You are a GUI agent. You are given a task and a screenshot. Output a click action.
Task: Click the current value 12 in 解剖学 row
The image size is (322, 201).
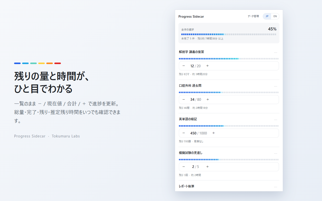coord(192,66)
